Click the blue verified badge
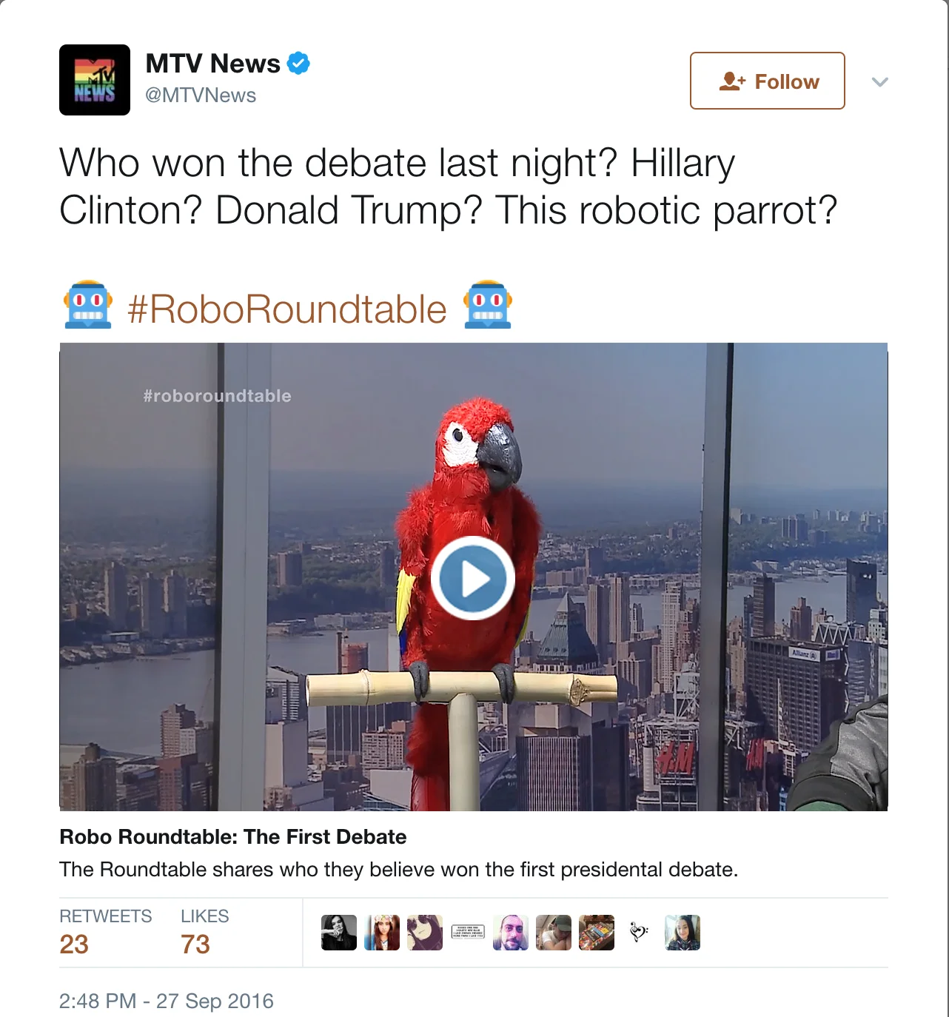The image size is (949, 1017). [298, 64]
